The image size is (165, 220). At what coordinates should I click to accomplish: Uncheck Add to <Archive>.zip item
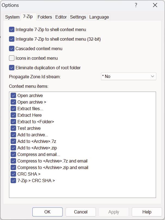tap(13, 148)
